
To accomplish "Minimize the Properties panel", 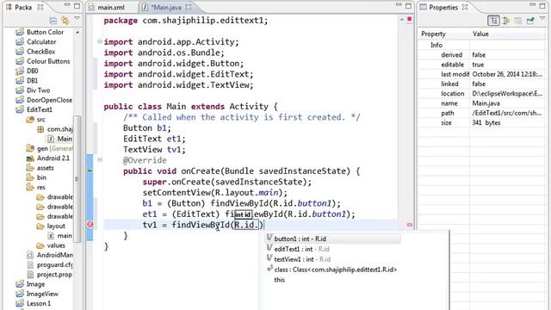I will coord(533,5).
